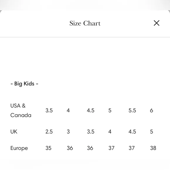Select USA size 6
The image size is (170, 170).
pyautogui.click(x=152, y=110)
